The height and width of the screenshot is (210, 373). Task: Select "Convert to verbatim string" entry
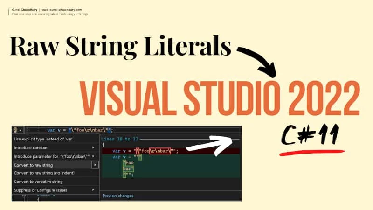(38, 182)
